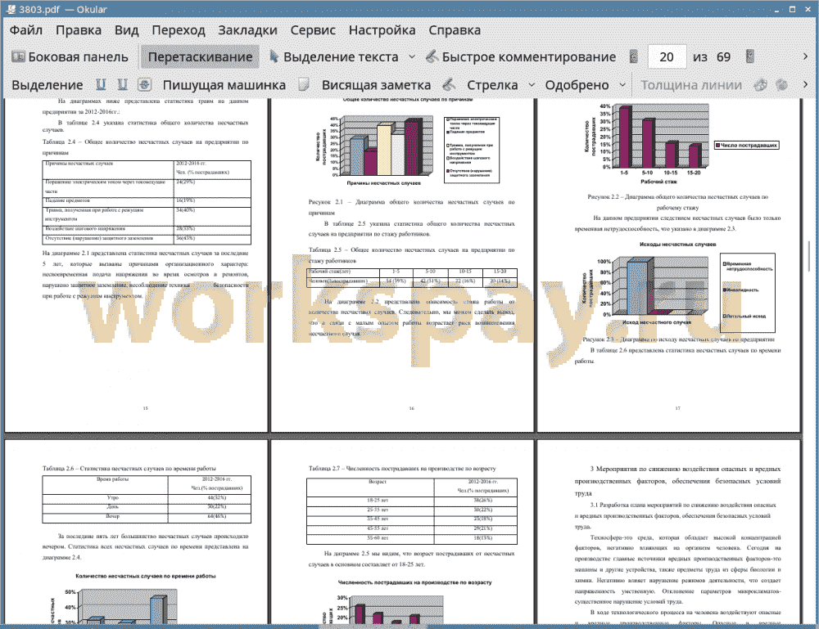Click the text selection cursor icon
The image size is (819, 629).
pyautogui.click(x=274, y=57)
